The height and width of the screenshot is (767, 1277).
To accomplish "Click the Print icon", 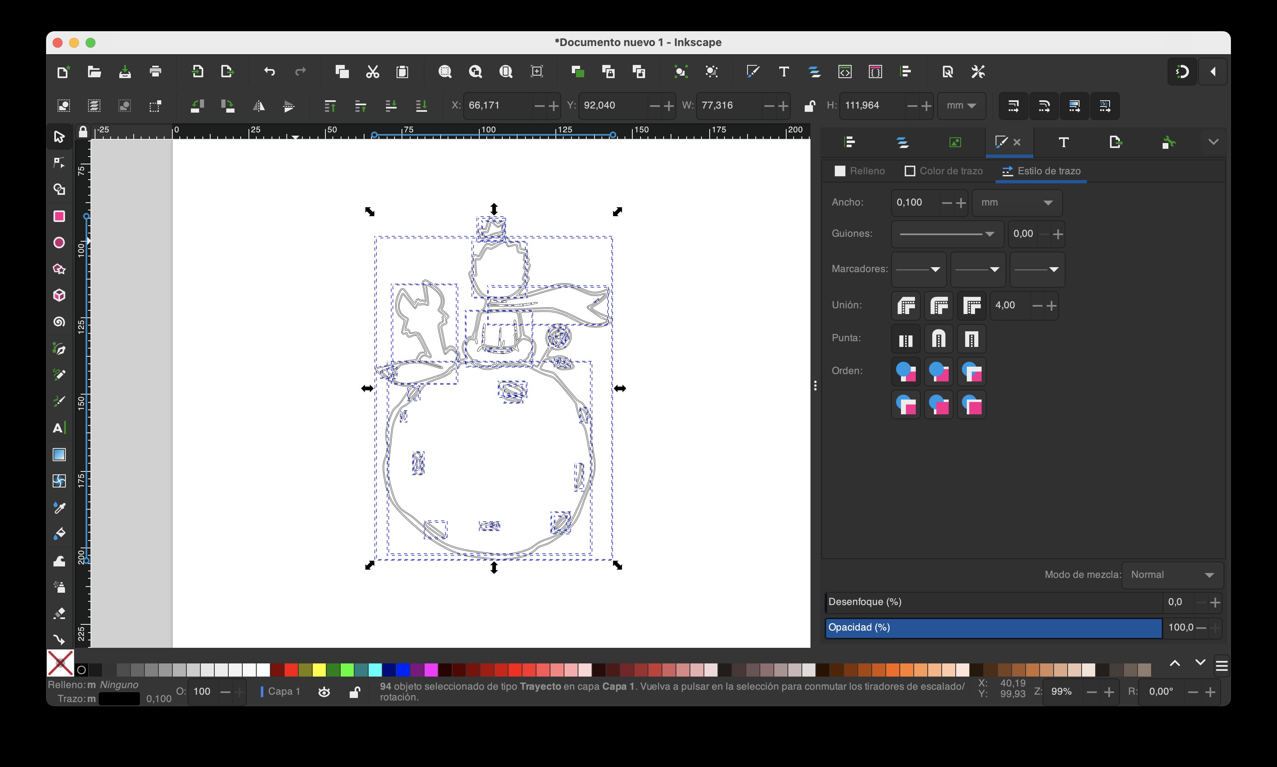I will tap(155, 72).
